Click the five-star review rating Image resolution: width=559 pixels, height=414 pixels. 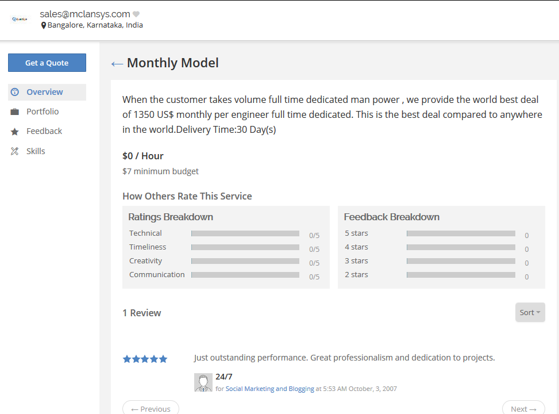coord(145,359)
